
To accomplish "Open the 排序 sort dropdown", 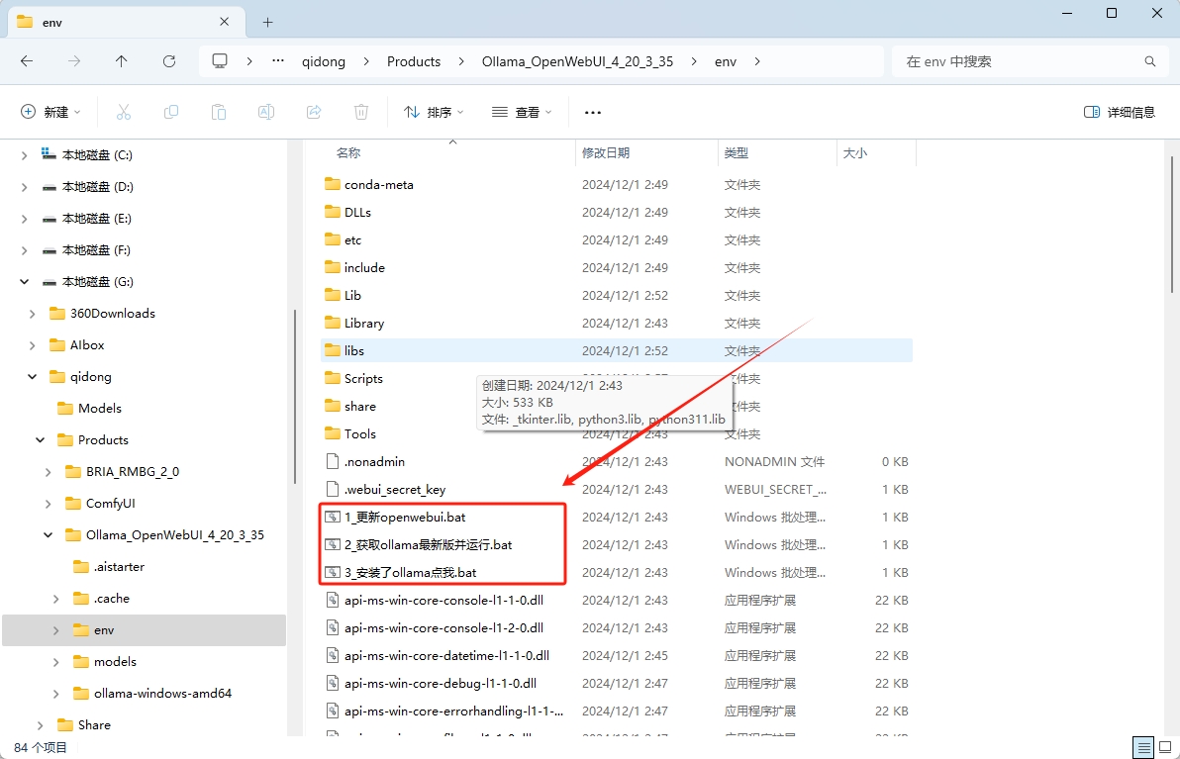I will pos(433,111).
